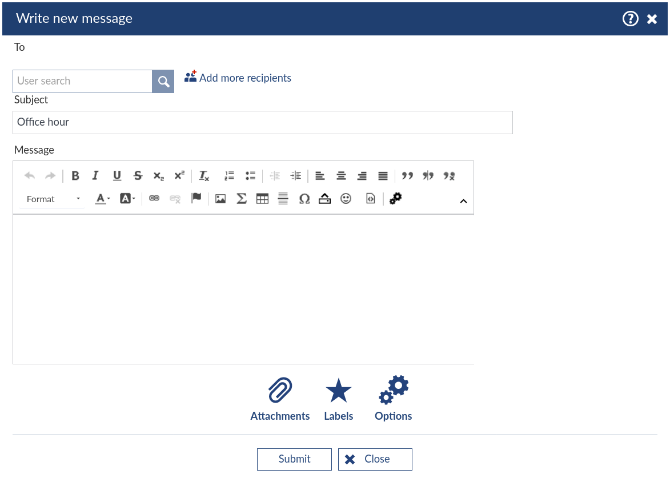Screen dimensions: 670x486
Task: Open the special character omega tool
Action: click(x=304, y=199)
